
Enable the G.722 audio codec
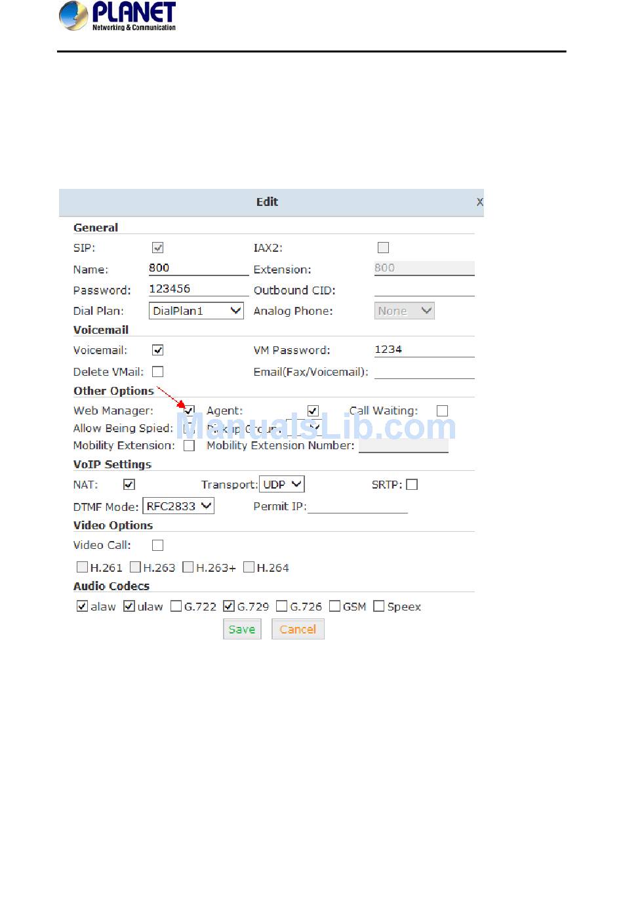(176, 607)
